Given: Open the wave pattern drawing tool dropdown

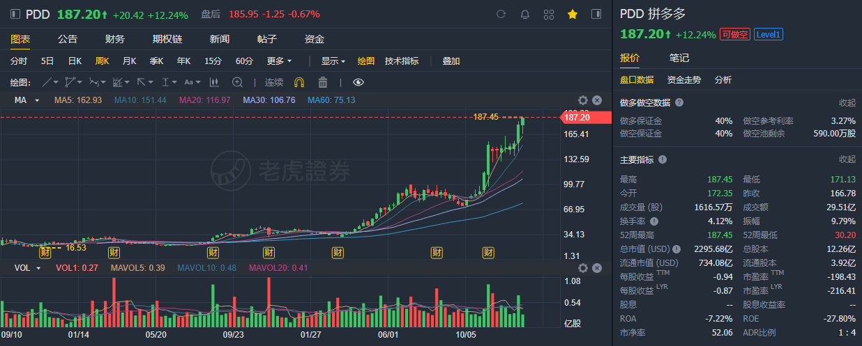Looking at the screenshot, I should click(x=98, y=81).
